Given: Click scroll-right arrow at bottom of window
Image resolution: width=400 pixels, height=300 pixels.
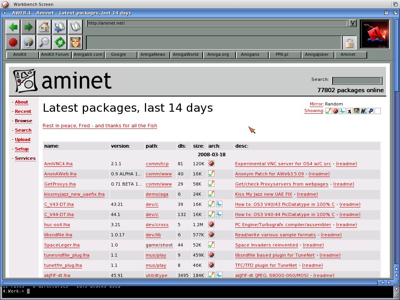Looking at the screenshot, I should [x=389, y=282].
